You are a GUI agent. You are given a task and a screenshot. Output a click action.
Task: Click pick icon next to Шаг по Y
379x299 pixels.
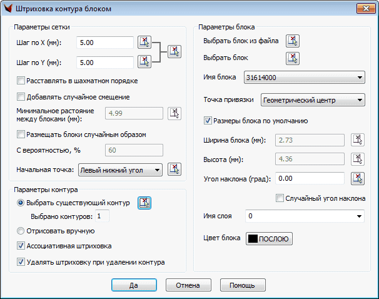[x=144, y=62]
